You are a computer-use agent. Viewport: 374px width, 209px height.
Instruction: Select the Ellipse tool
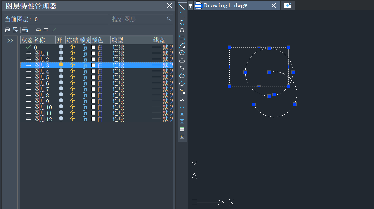[182, 76]
